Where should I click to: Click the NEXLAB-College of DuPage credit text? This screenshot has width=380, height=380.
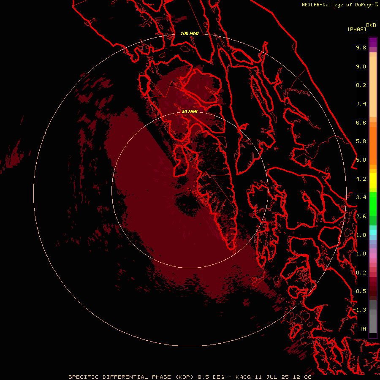pyautogui.click(x=340, y=5)
